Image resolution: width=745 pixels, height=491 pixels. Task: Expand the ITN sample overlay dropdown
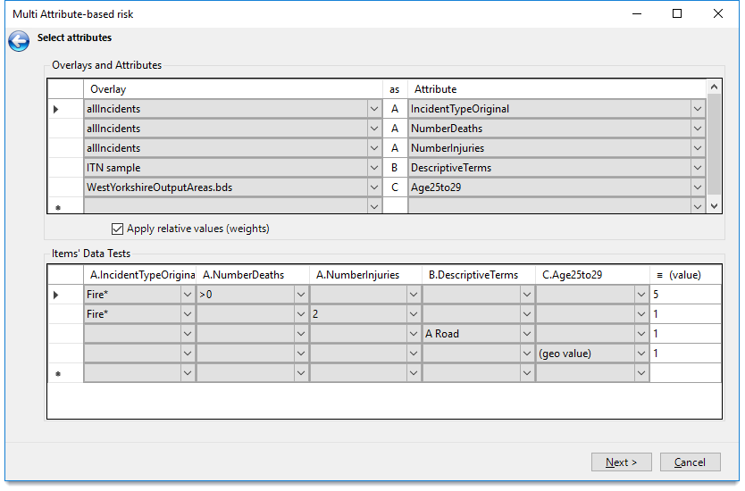point(373,168)
